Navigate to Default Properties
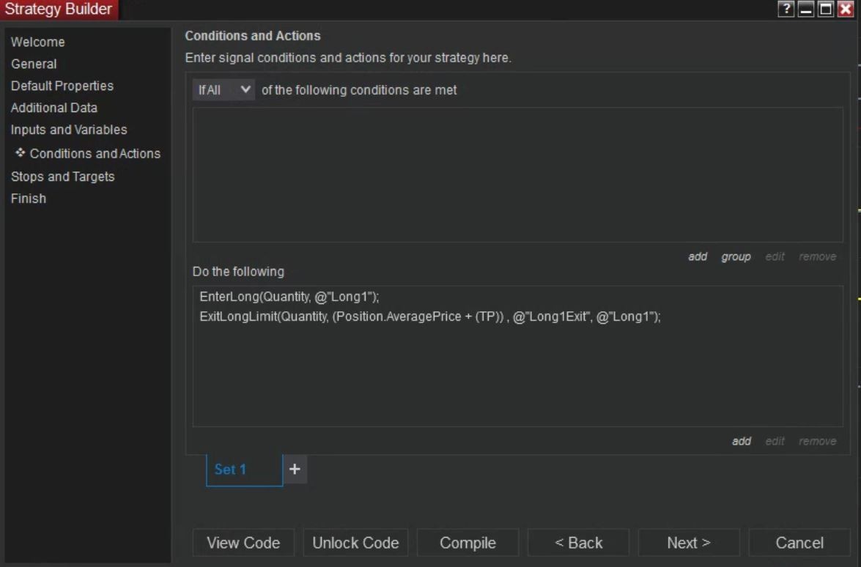The width and height of the screenshot is (861, 567). tap(62, 86)
